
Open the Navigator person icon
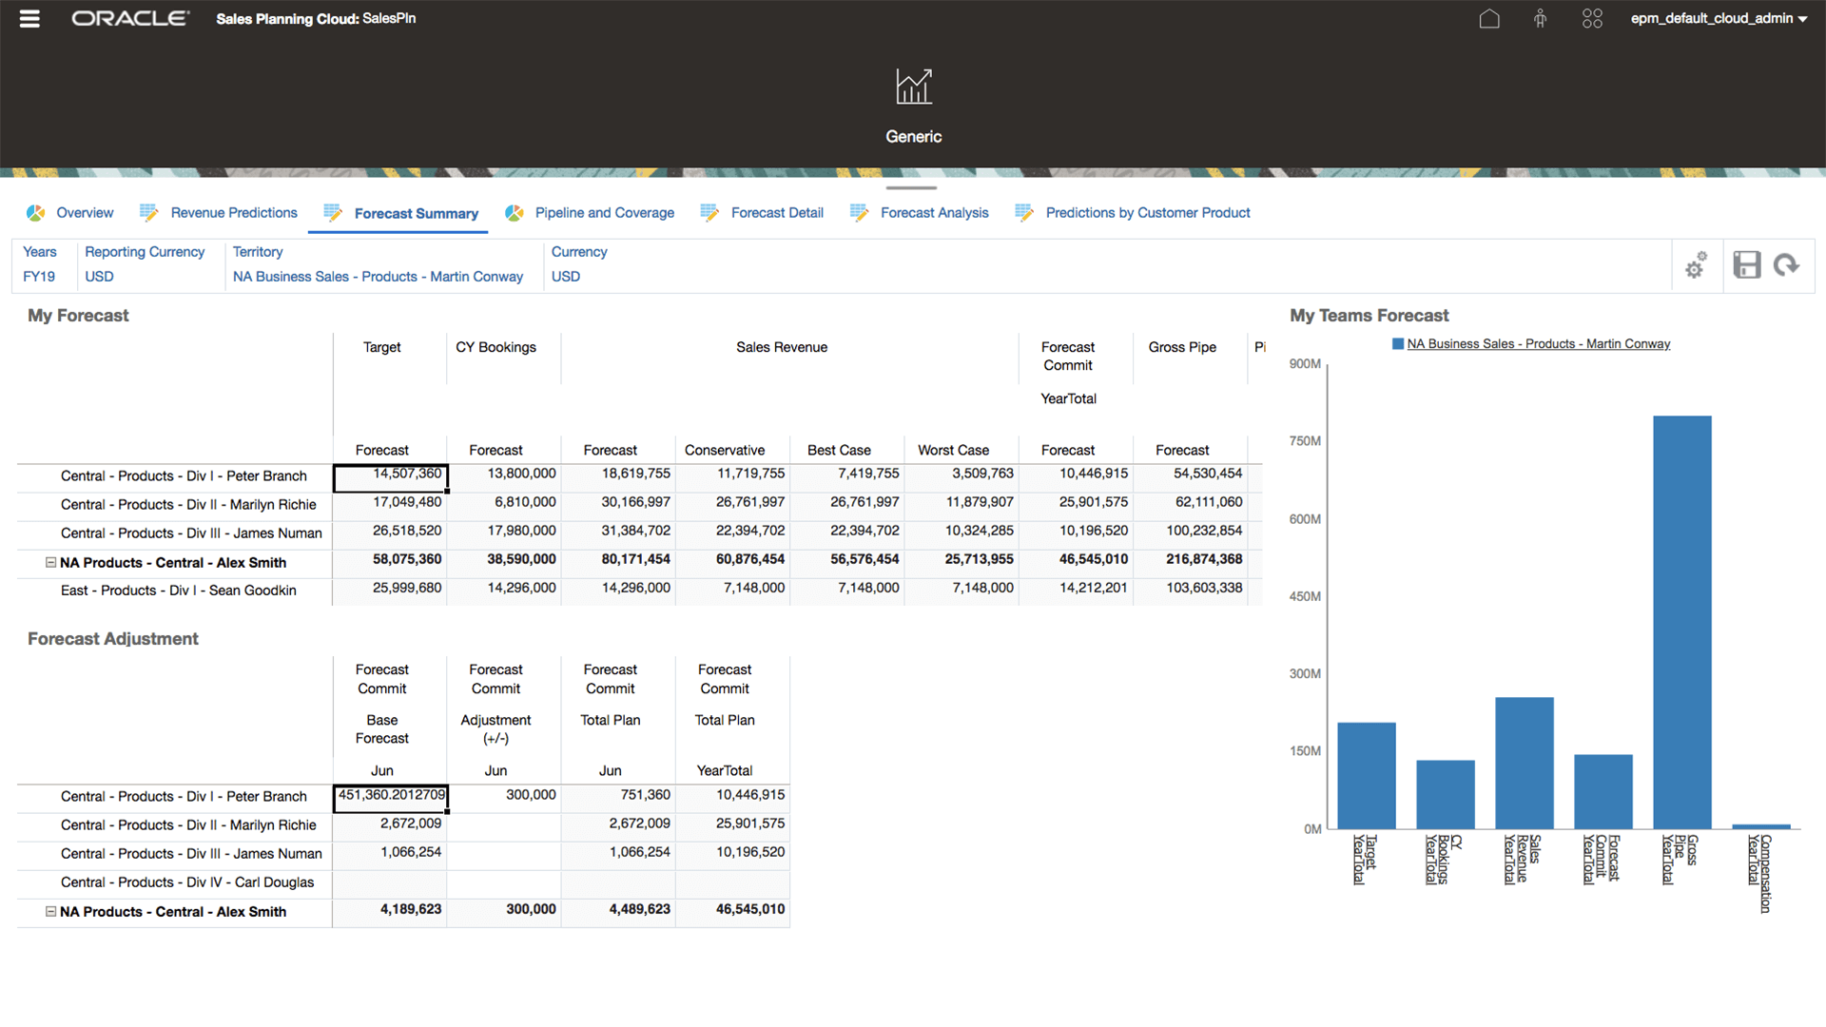click(x=1541, y=18)
